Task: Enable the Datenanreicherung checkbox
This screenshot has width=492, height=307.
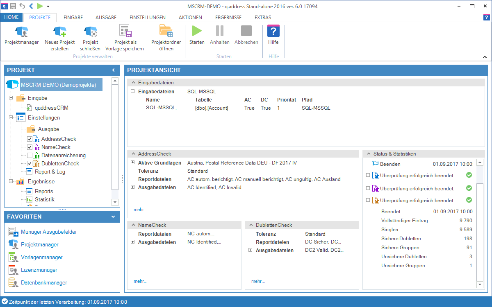Action: coord(30,156)
